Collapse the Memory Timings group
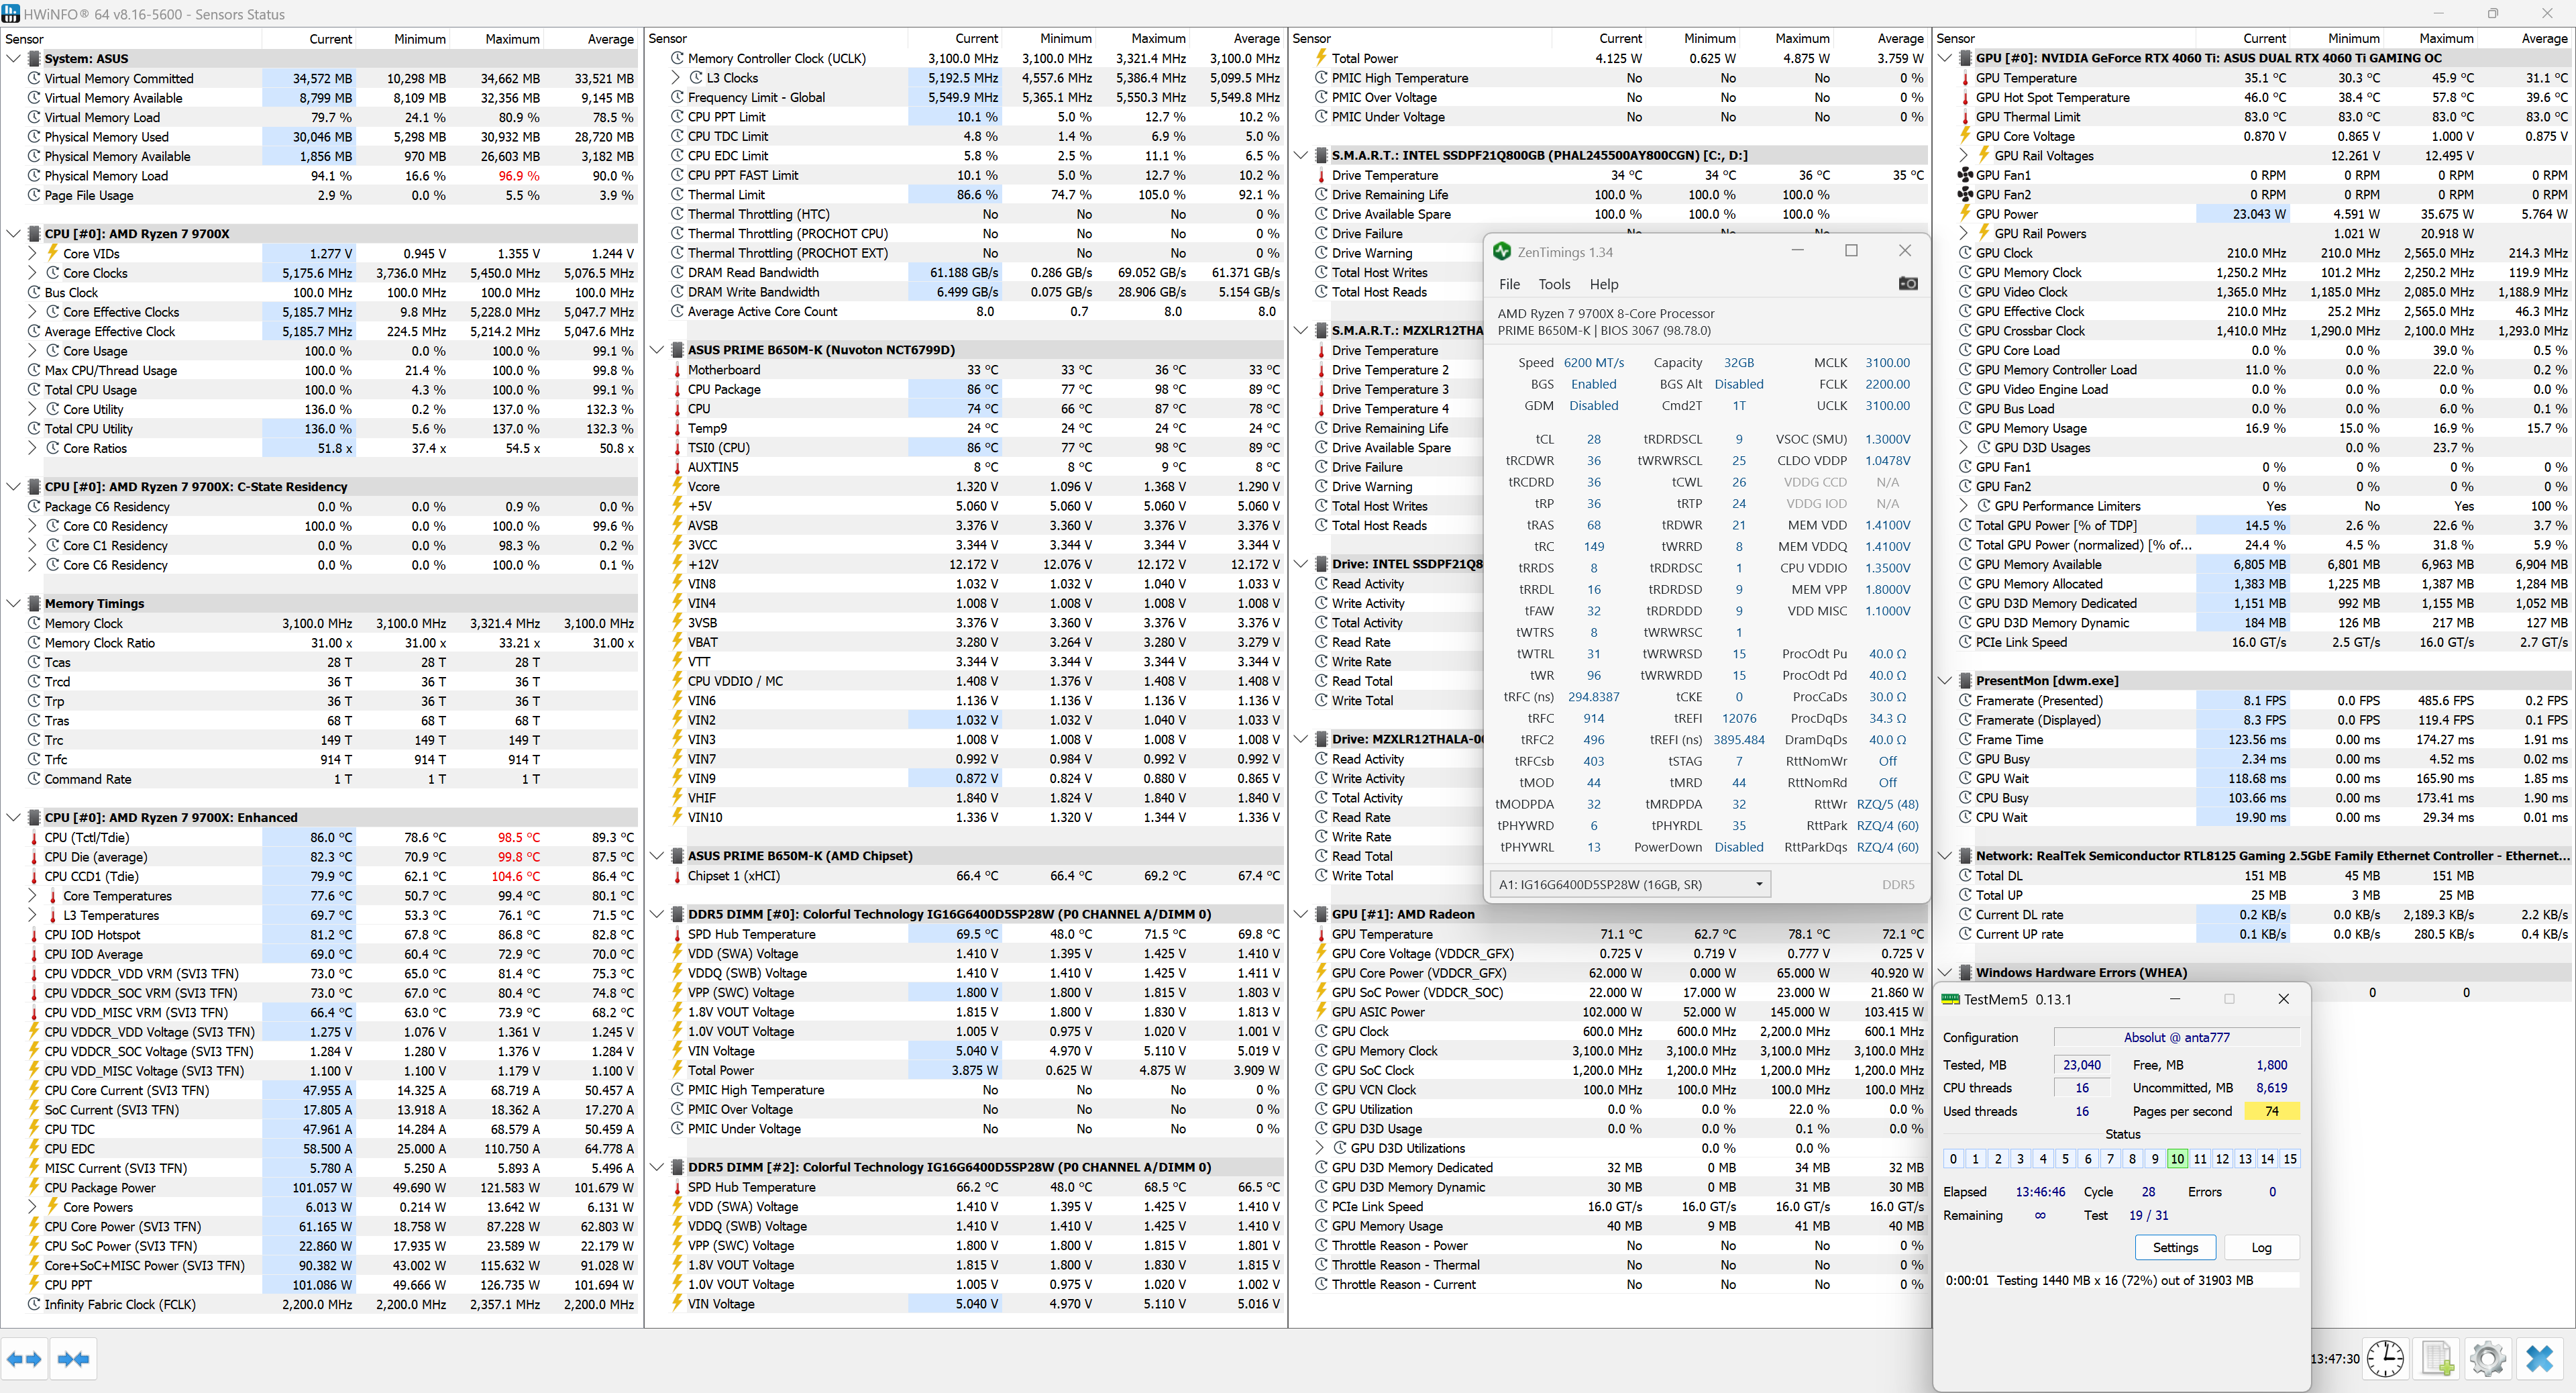Viewport: 2576px width, 1393px height. click(13, 604)
